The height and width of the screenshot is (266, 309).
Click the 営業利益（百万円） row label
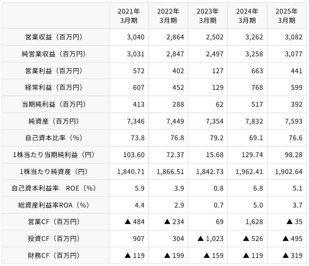coord(55,71)
